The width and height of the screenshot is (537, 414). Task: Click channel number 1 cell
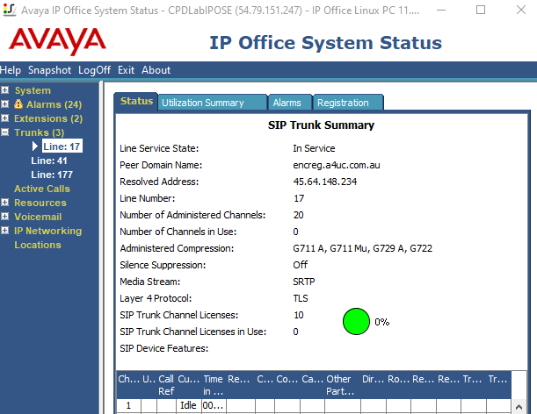(x=129, y=405)
